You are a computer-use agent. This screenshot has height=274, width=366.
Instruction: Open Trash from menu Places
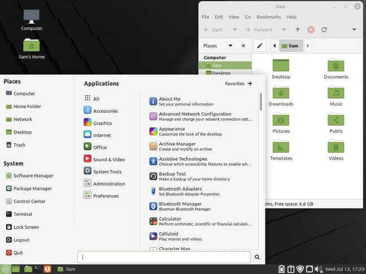pos(16,145)
